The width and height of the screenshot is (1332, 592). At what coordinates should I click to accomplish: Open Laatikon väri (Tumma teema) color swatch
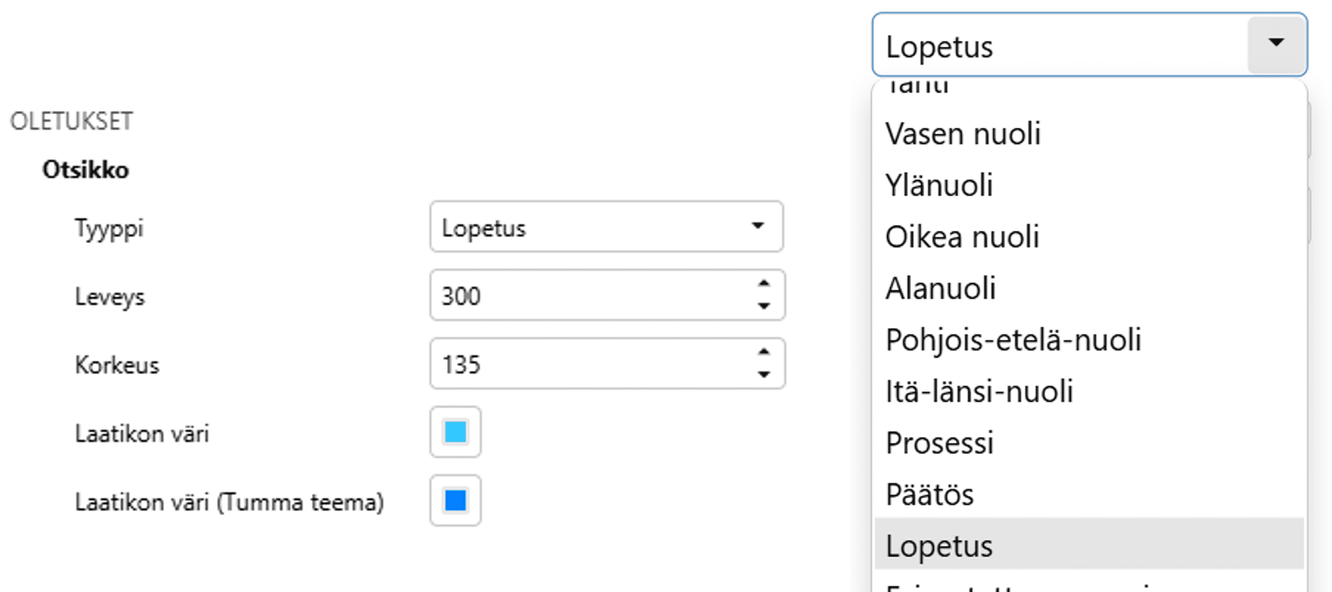click(x=455, y=500)
